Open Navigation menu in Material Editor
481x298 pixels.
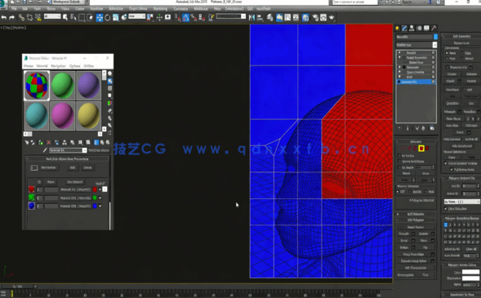[58, 66]
